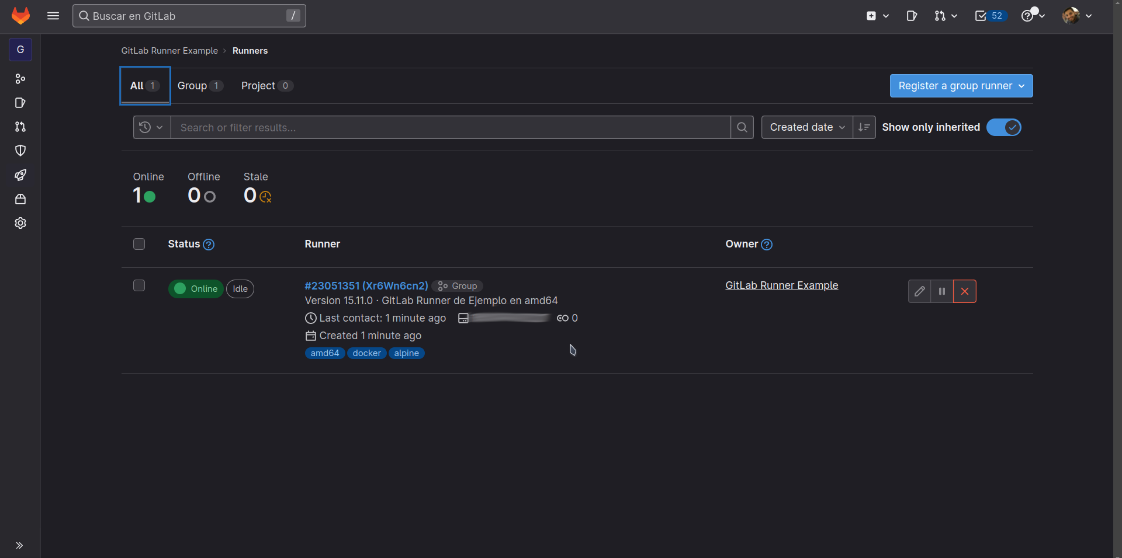Click the job count pipeline icon
1122x558 pixels.
click(x=563, y=318)
